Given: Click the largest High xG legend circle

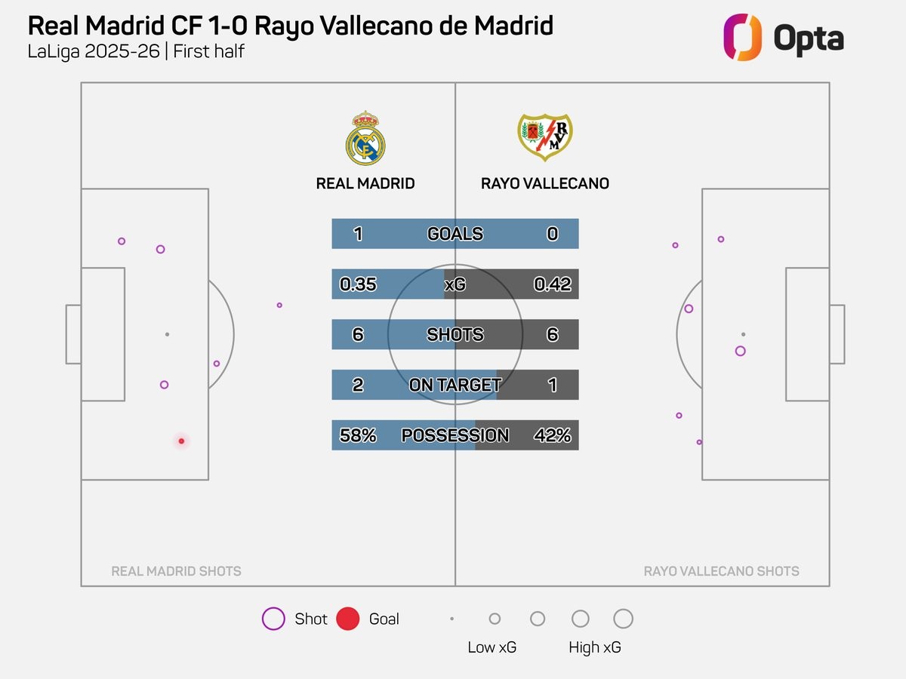Looking at the screenshot, I should pos(623,619).
